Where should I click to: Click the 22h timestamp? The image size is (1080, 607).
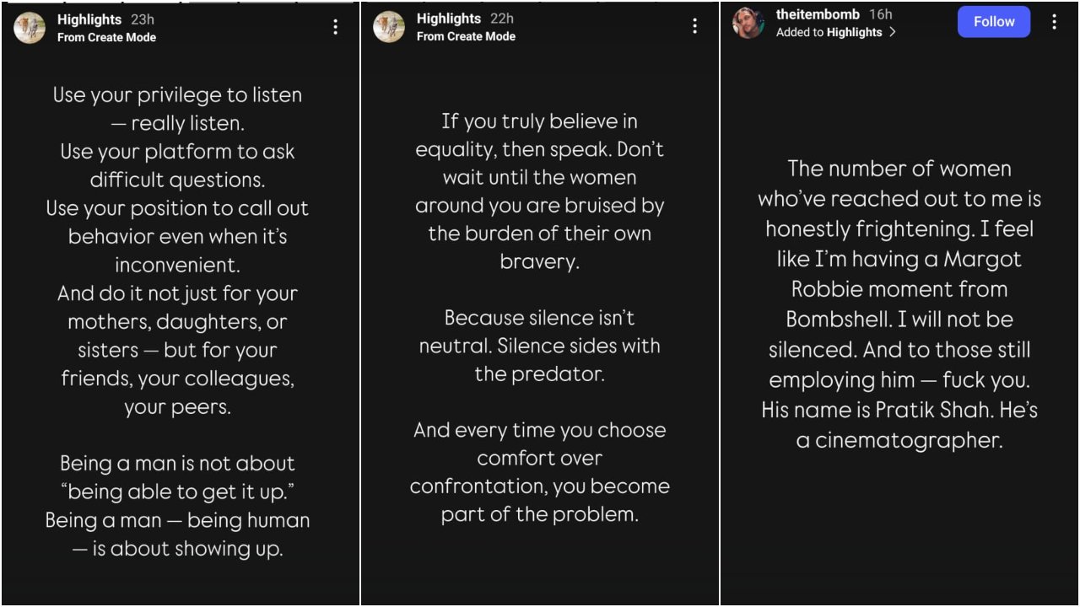point(502,19)
